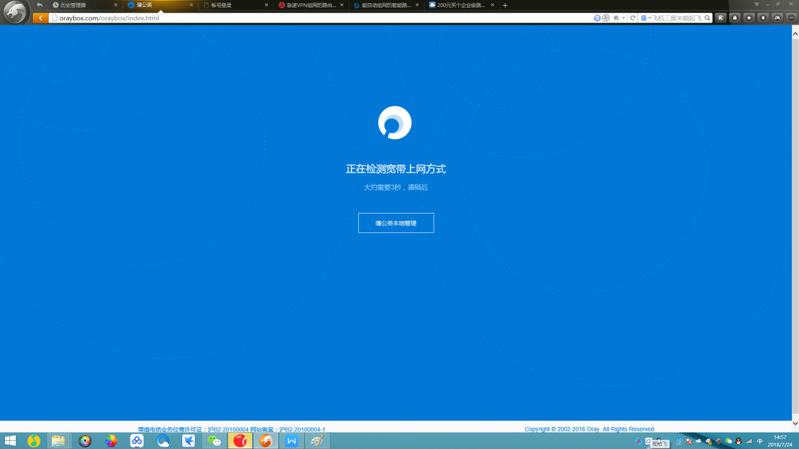Switch to the 历史管理器 tab

(x=85, y=5)
